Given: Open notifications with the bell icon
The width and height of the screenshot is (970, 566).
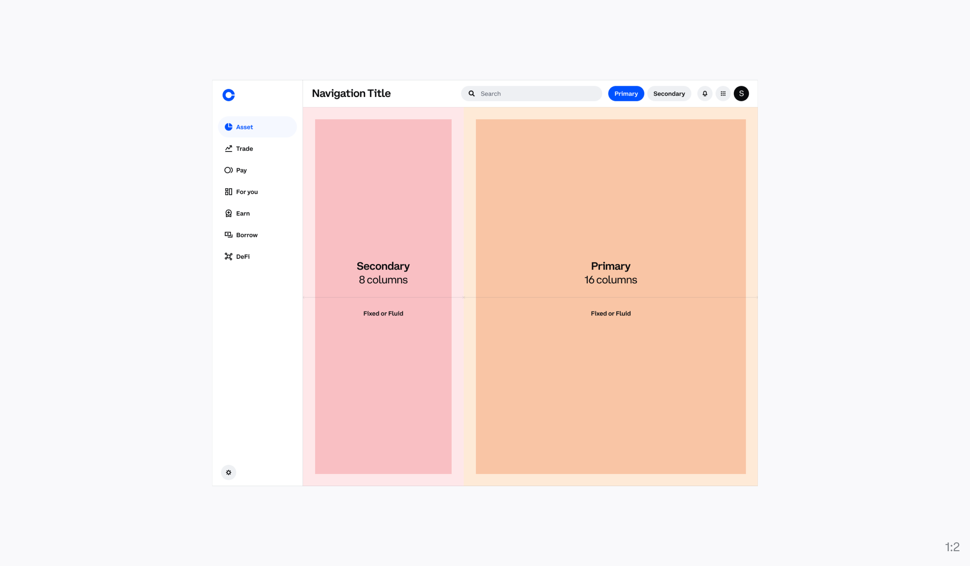Looking at the screenshot, I should pos(705,93).
